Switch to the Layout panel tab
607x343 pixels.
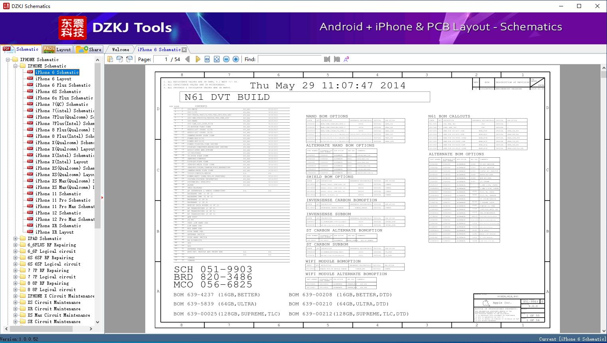tap(57, 49)
